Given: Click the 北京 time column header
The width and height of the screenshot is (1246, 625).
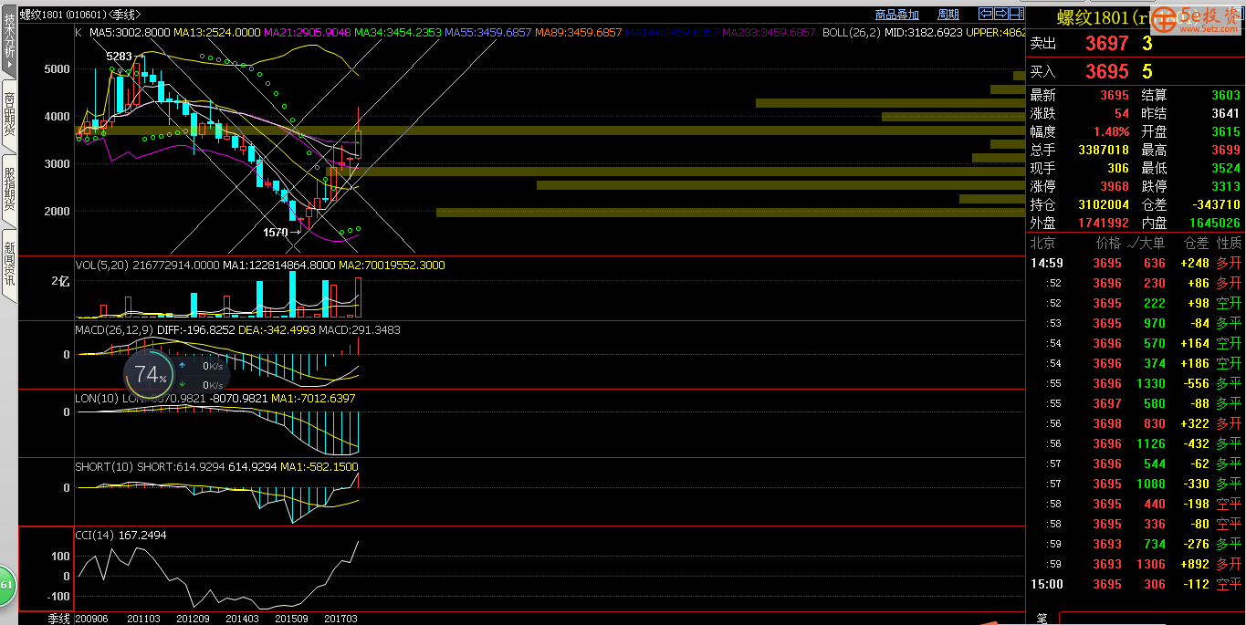Looking at the screenshot, I should point(1042,244).
